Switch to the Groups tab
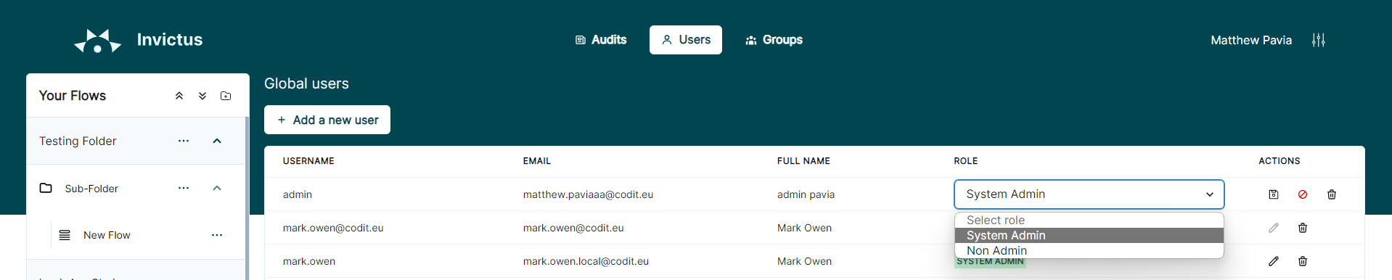The image size is (1392, 280). click(774, 40)
